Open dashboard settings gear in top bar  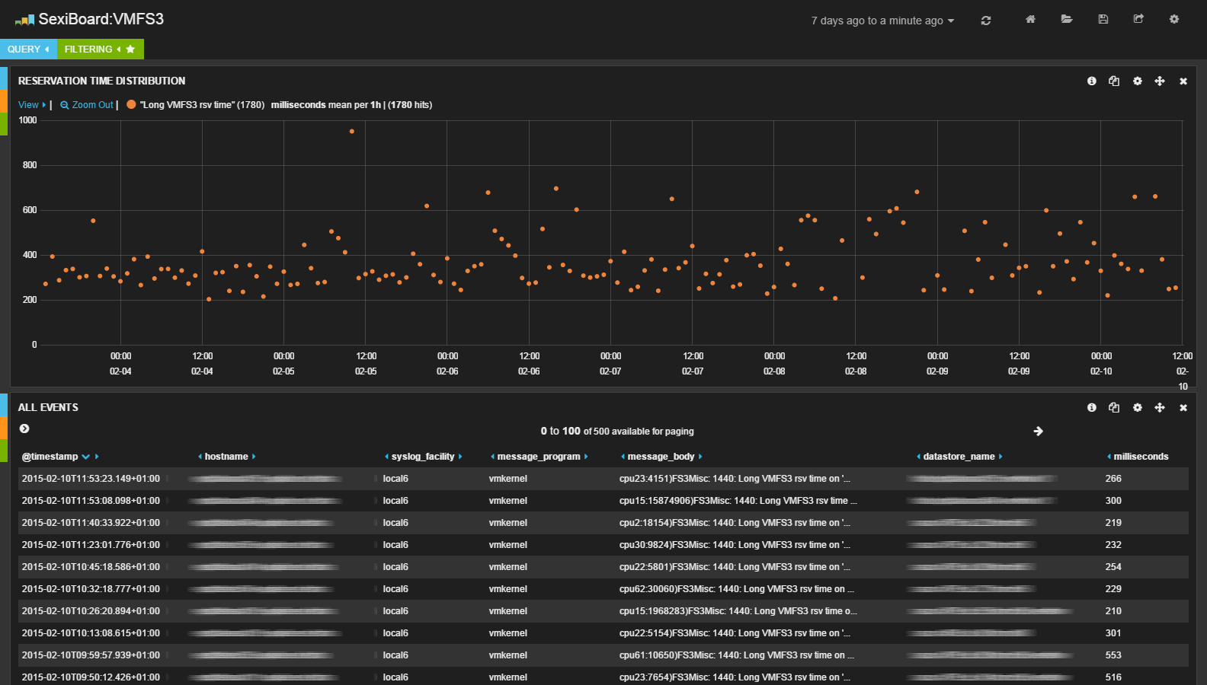coord(1174,19)
